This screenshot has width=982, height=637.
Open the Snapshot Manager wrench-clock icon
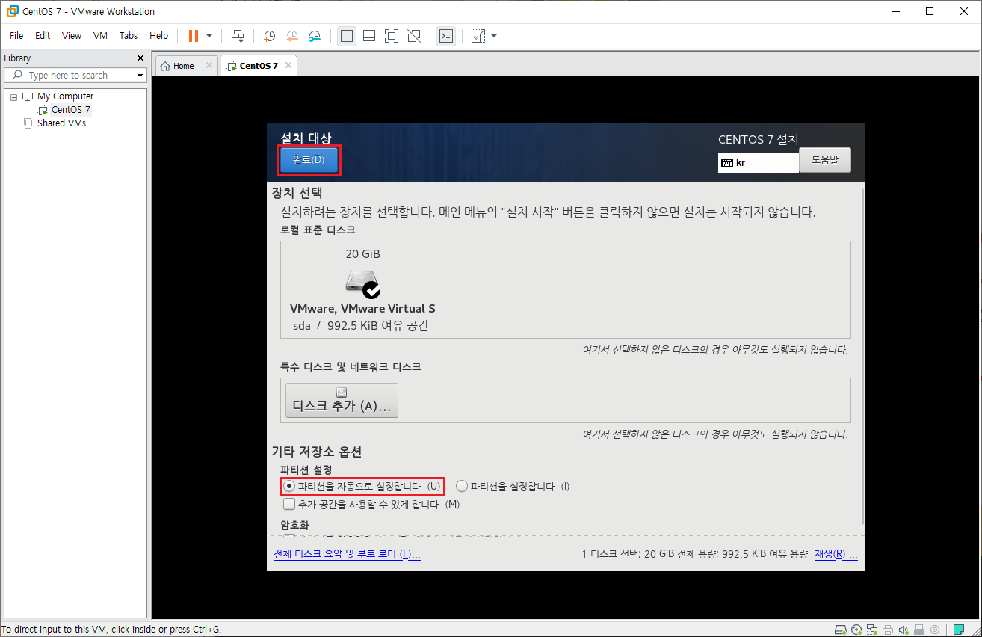click(x=315, y=36)
